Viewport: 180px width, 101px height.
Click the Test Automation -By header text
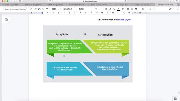click(108, 20)
